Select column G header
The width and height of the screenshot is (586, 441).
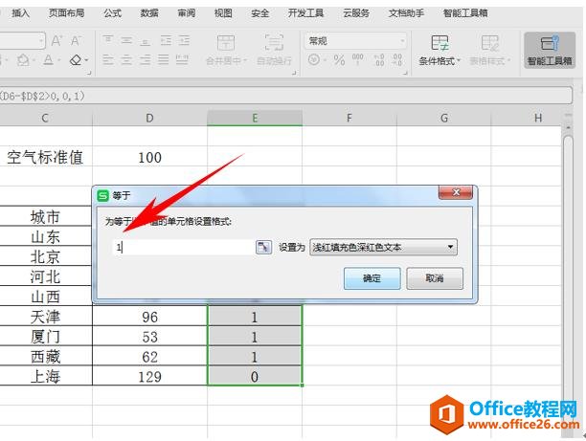[444, 118]
